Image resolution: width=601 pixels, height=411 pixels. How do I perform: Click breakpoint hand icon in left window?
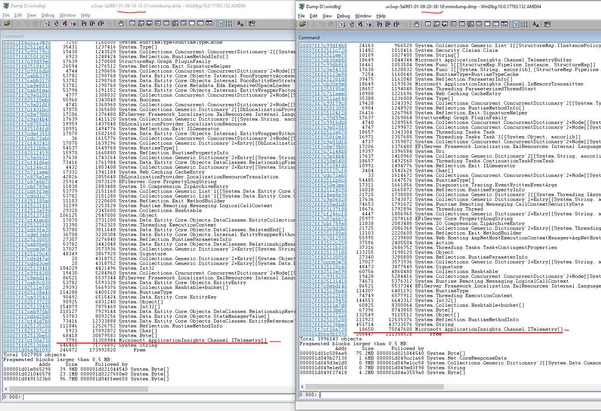[121, 23]
